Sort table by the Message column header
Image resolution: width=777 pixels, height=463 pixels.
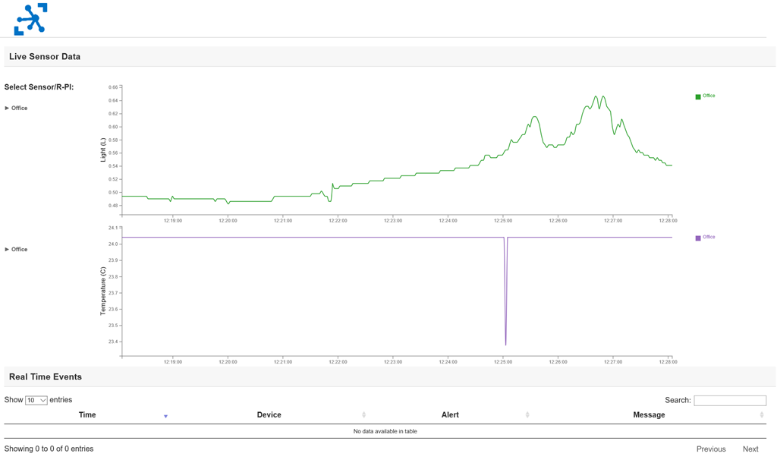click(649, 415)
